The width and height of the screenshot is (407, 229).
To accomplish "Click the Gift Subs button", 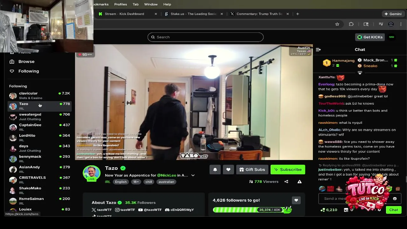I will [252, 170].
